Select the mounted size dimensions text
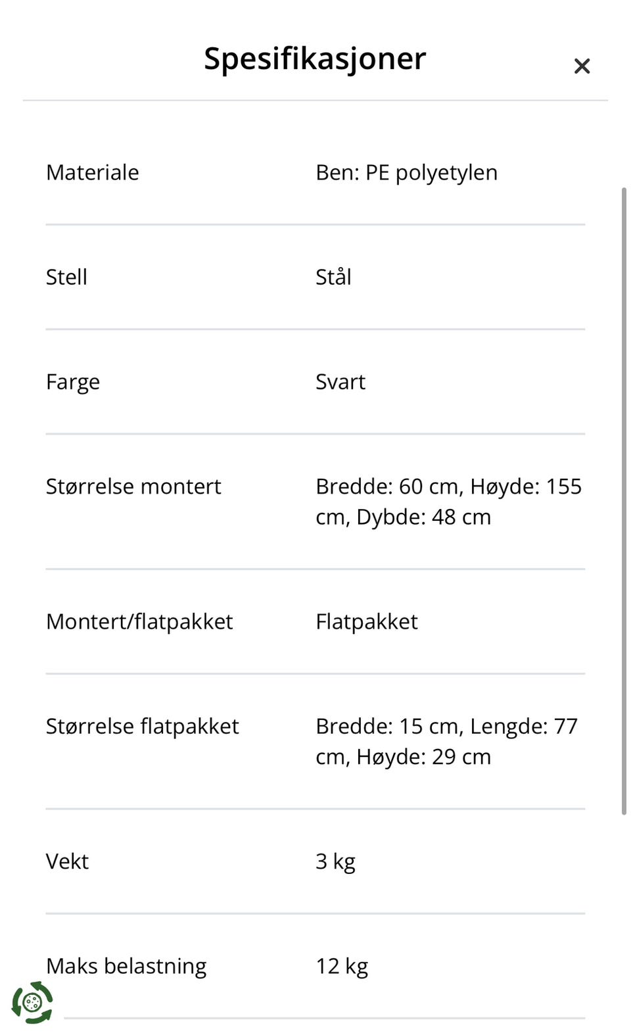Viewport: 631px width, 1035px height. [x=448, y=501]
